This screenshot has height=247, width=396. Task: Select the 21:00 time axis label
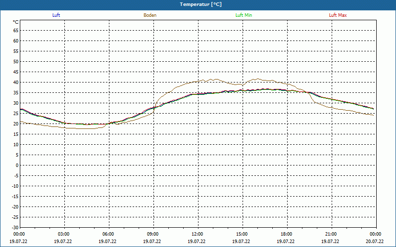[x=331, y=234]
